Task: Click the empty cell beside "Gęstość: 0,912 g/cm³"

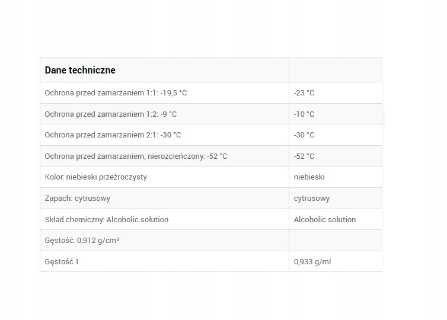Action: click(335, 241)
